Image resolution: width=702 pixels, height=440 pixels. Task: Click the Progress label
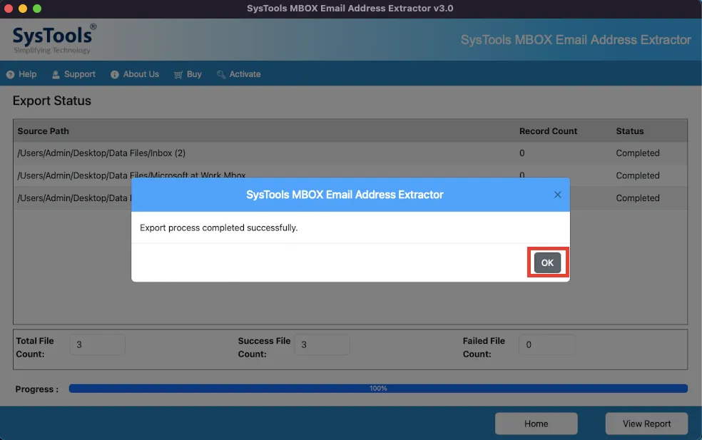(x=36, y=389)
